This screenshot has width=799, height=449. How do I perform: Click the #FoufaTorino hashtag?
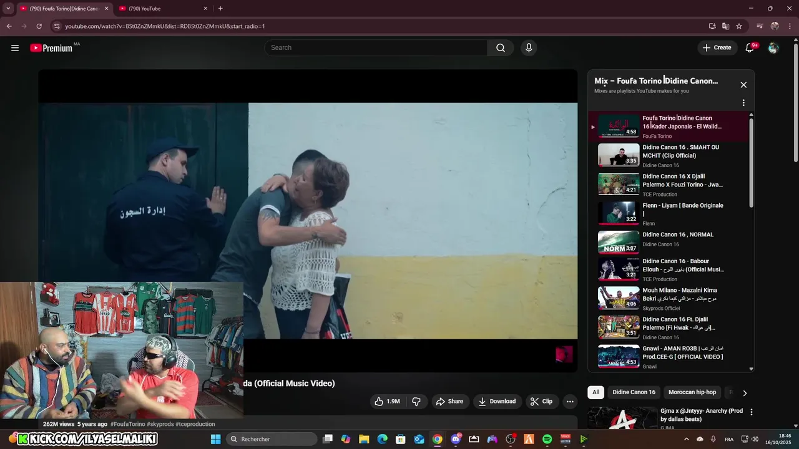tap(128, 424)
